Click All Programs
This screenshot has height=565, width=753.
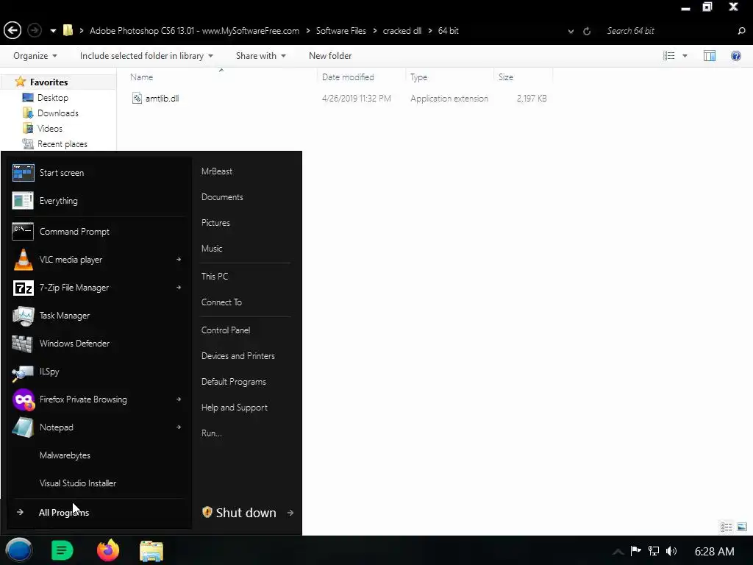64,513
